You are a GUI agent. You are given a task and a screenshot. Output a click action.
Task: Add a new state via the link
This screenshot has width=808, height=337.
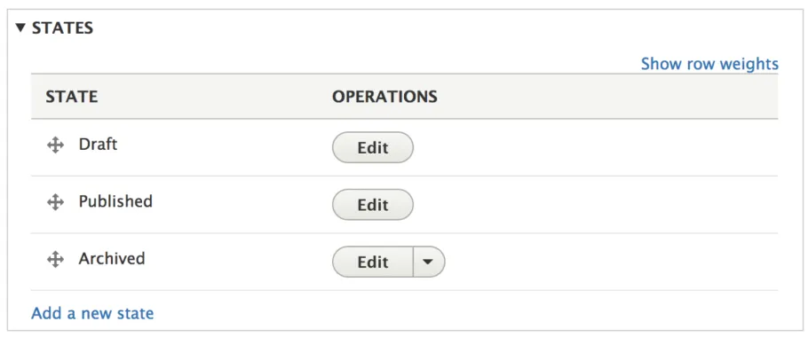tap(92, 313)
